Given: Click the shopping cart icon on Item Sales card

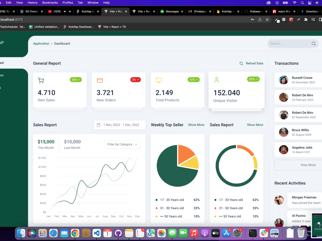Looking at the screenshot, I should pos(41,80).
